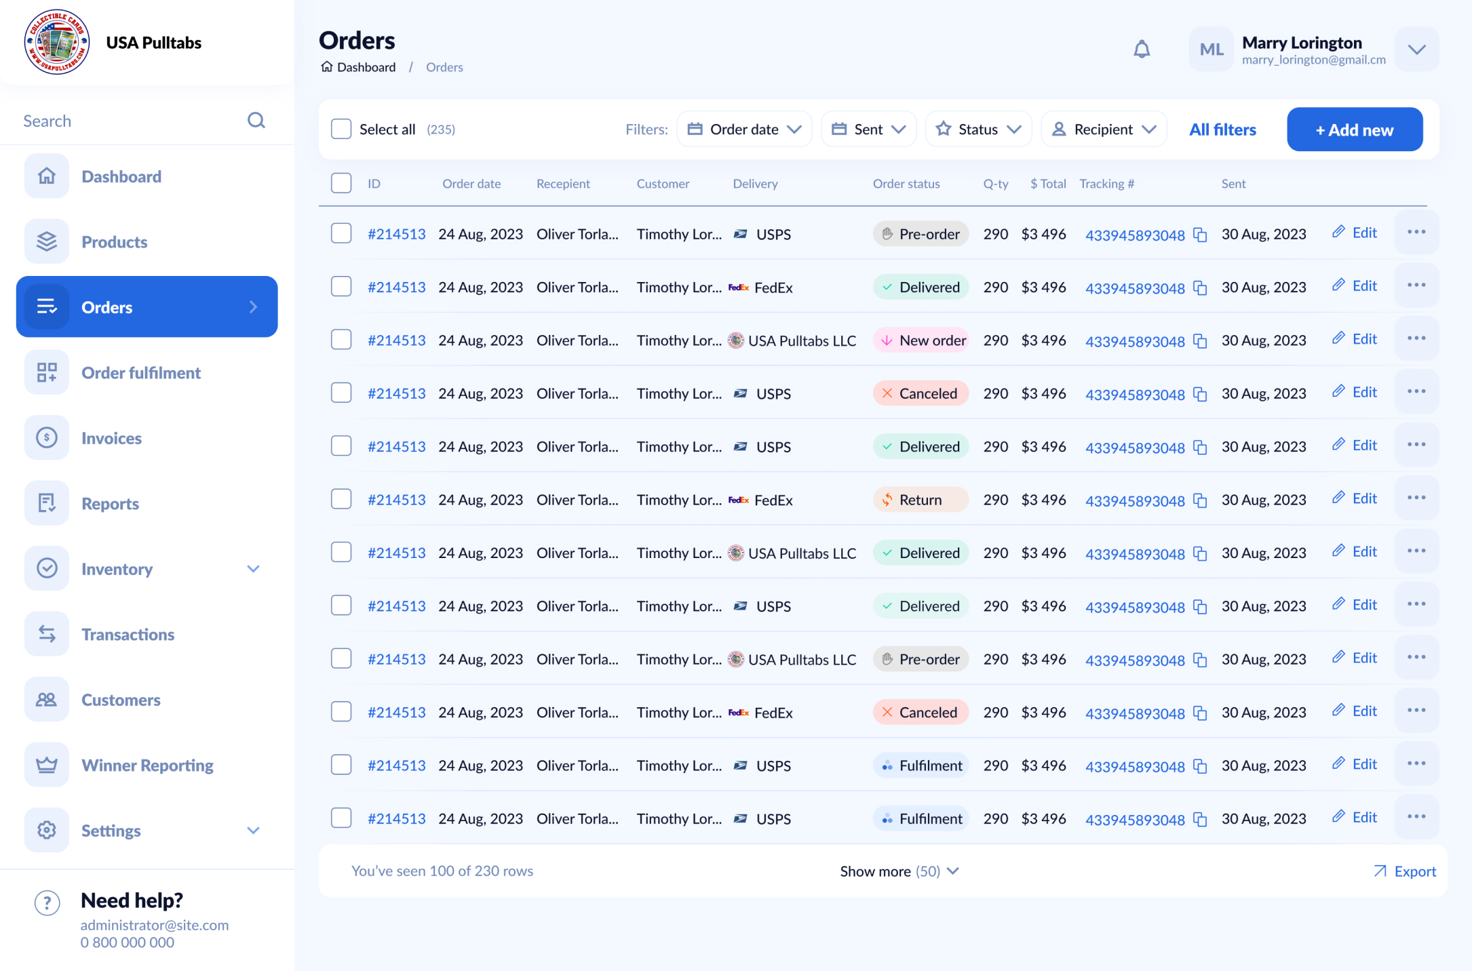Viewport: 1472px width, 971px height.
Task: Go to Dashboard via the breadcrumb
Action: pos(366,66)
